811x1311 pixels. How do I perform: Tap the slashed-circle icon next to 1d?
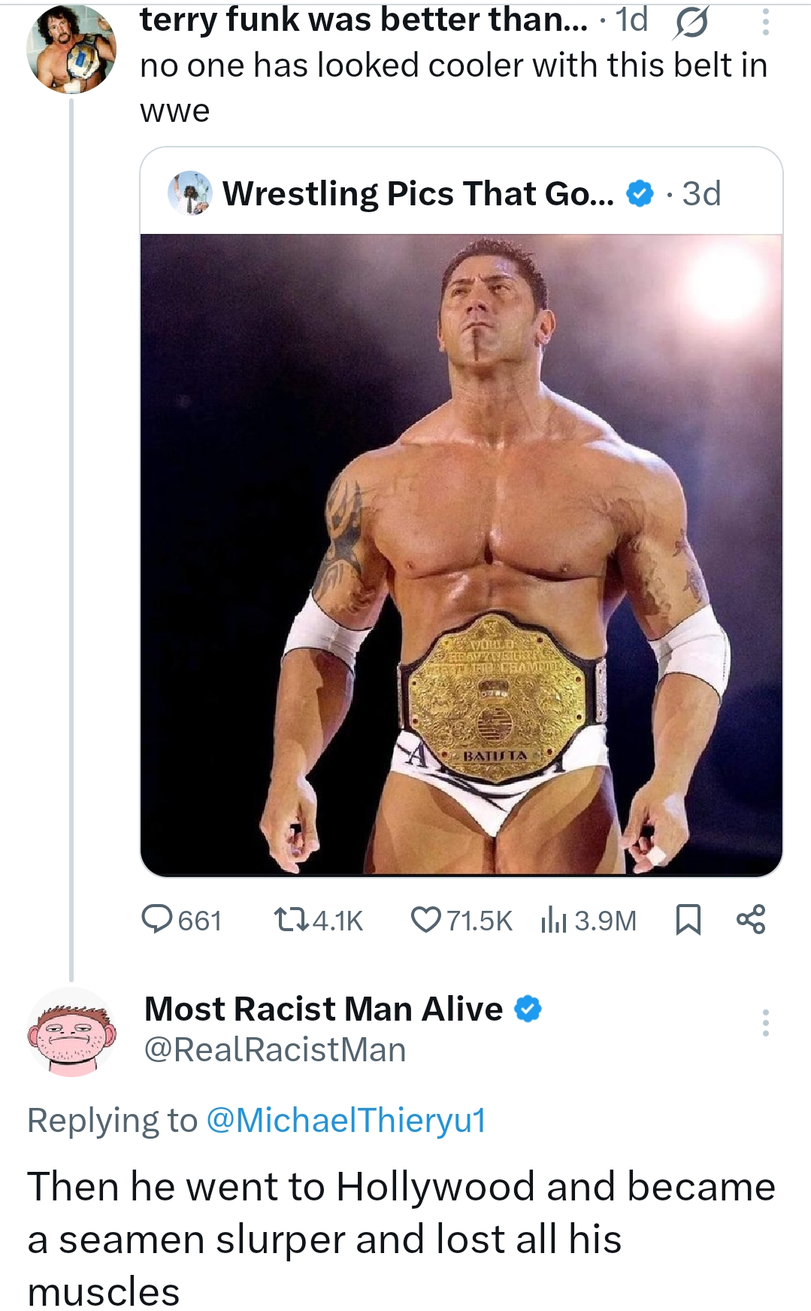click(690, 23)
